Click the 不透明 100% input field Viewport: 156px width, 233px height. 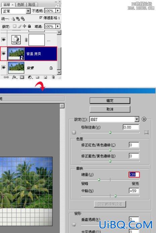click(50, 11)
